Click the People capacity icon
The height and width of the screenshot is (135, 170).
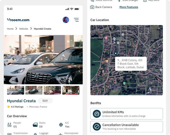pyautogui.click(x=9, y=125)
